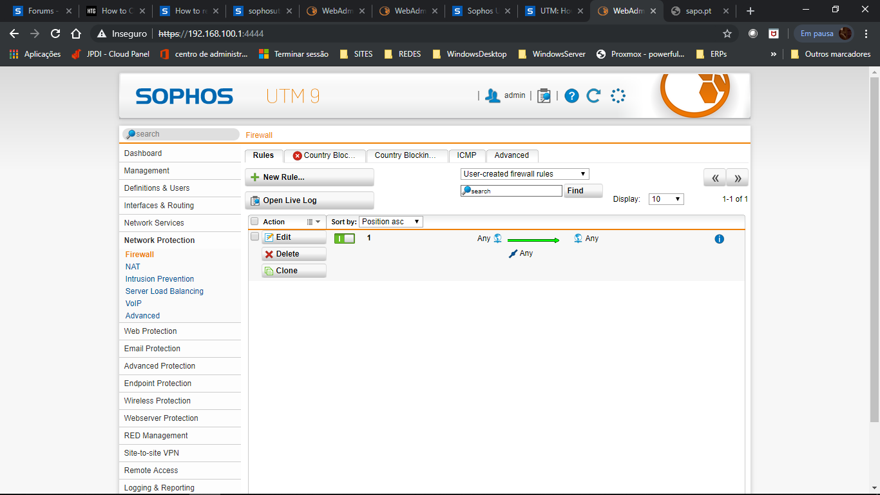Go to next page with » button
The image size is (880, 495).
tap(738, 177)
